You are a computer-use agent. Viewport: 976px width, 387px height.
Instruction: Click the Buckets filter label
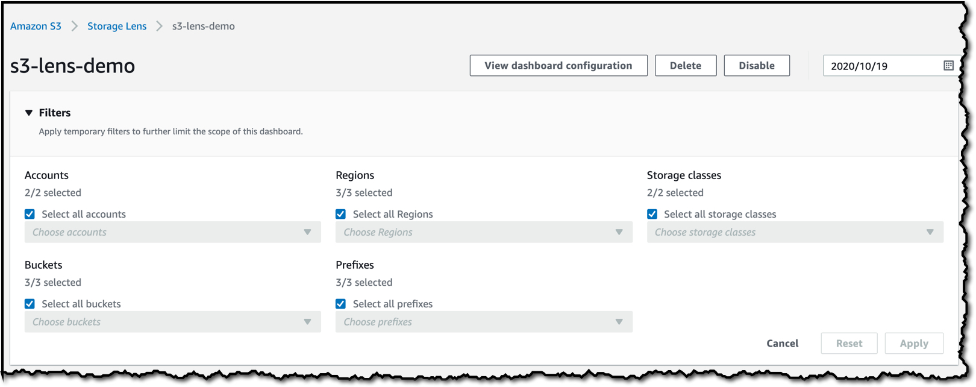(43, 265)
